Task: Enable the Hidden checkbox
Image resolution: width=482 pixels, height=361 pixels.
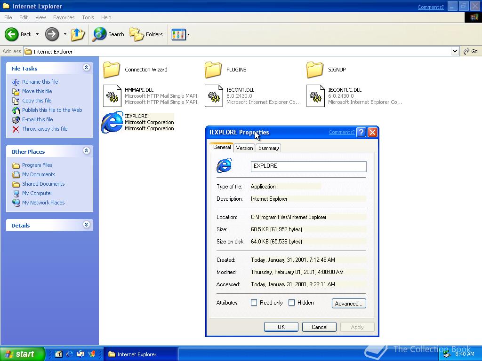Action: coord(291,303)
